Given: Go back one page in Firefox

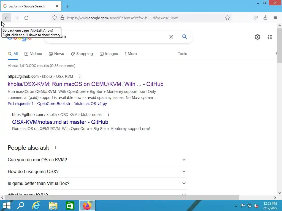Looking at the screenshot, I should point(7,18).
